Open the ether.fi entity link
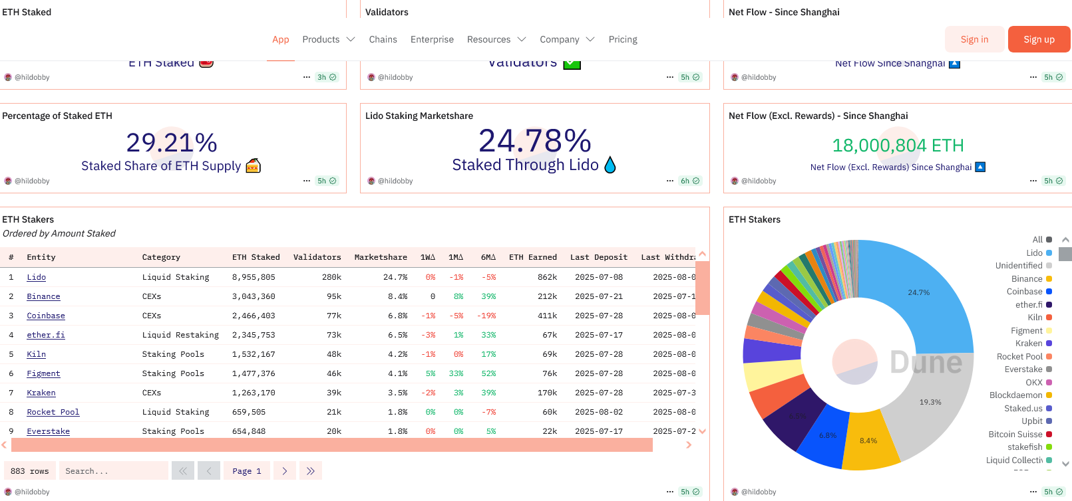Viewport: 1072px width, 501px height. (46, 335)
